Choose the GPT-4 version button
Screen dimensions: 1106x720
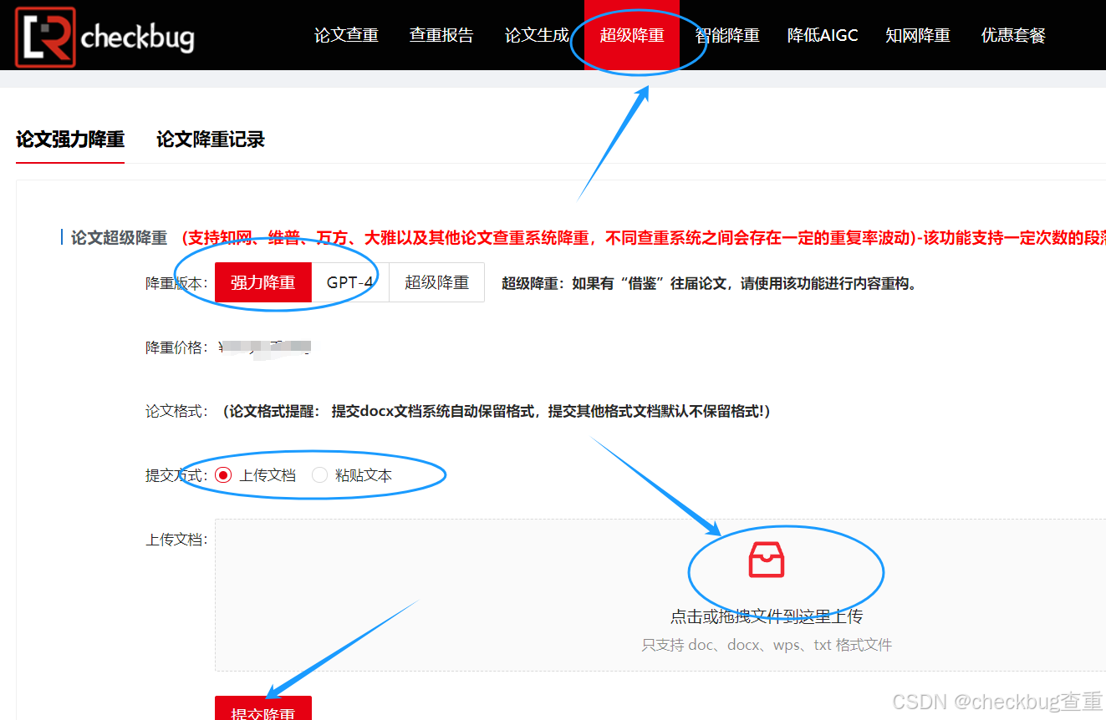(350, 282)
